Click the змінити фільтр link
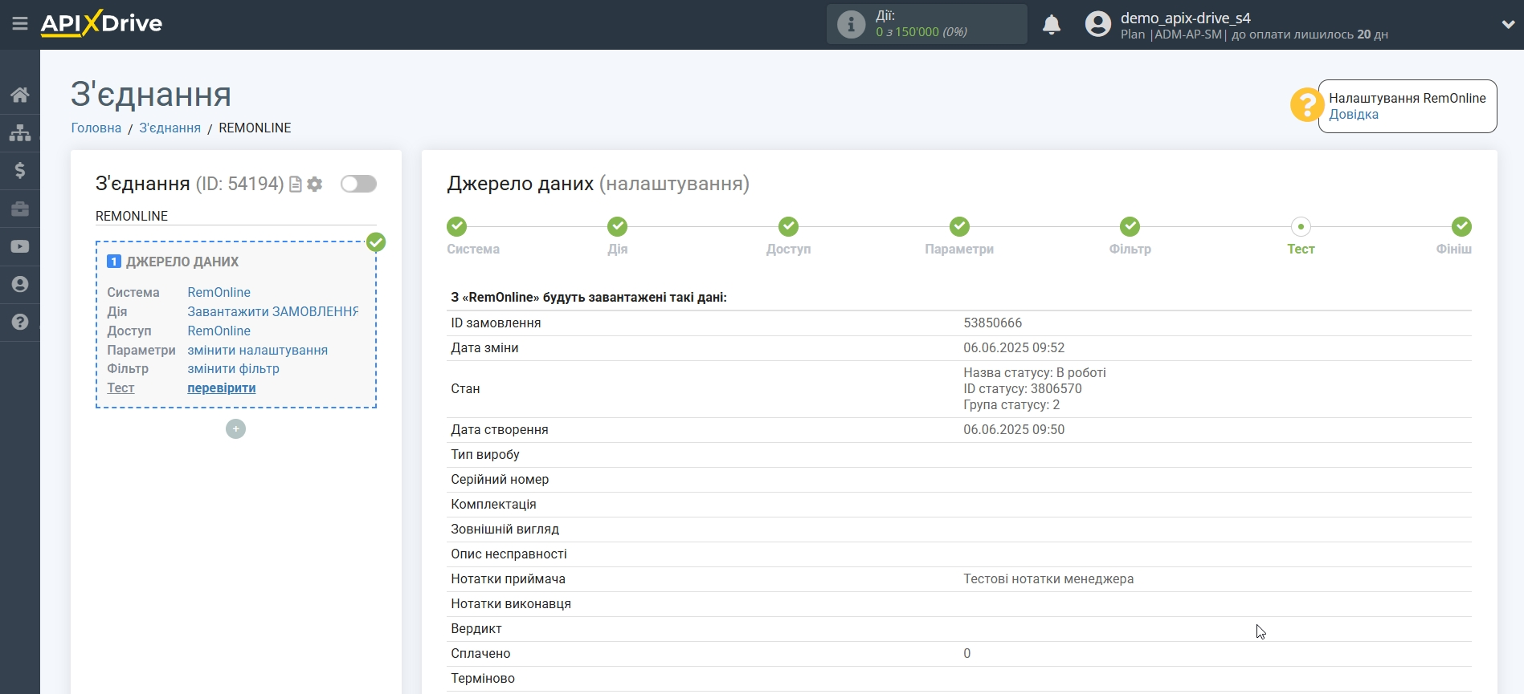This screenshot has height=694, width=1524. pyautogui.click(x=233, y=368)
